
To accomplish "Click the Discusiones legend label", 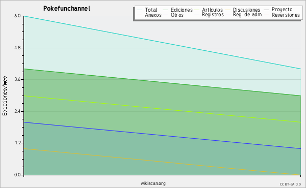I will pos(246,10).
